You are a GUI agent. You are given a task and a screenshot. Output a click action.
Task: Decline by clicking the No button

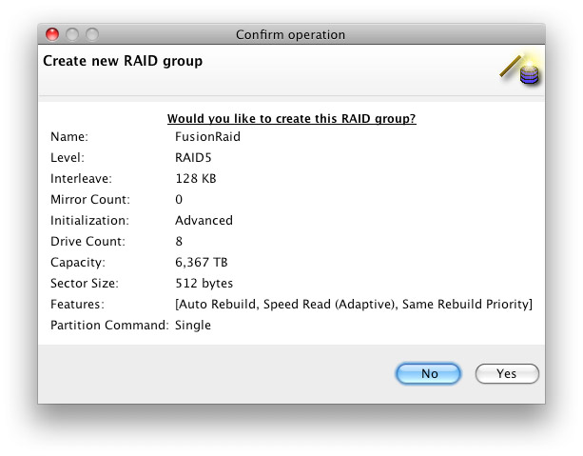coord(428,373)
